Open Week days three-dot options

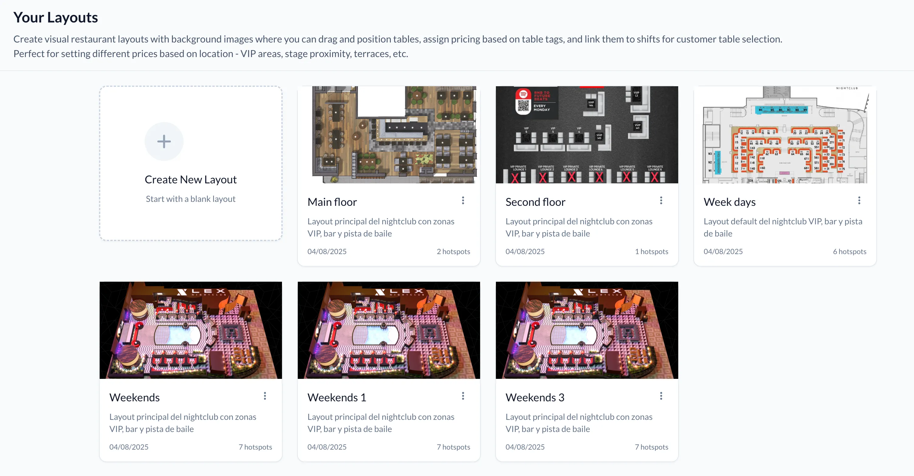tap(859, 201)
